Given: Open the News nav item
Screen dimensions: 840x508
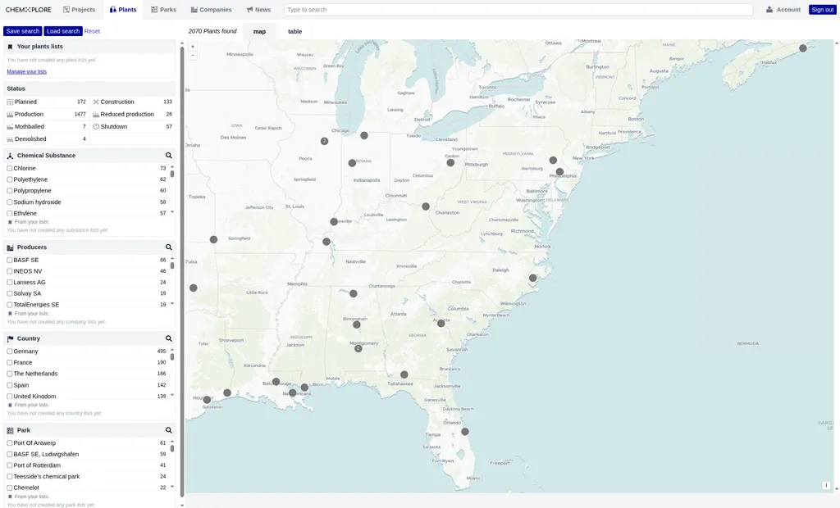Looking at the screenshot, I should (258, 10).
